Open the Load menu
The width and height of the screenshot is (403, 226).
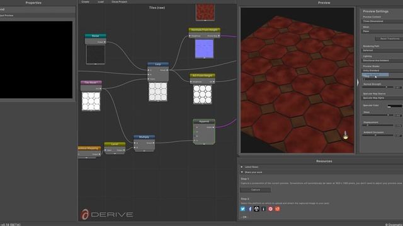(x=101, y=2)
